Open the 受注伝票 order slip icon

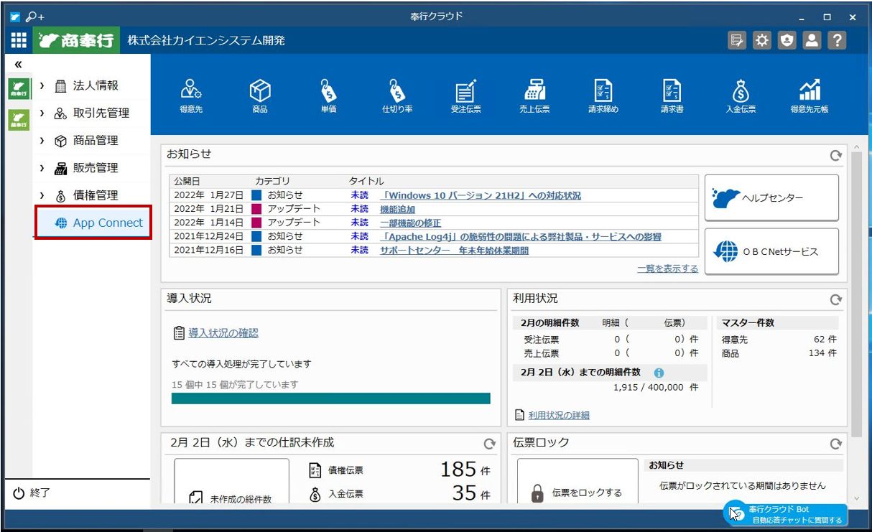pyautogui.click(x=465, y=96)
